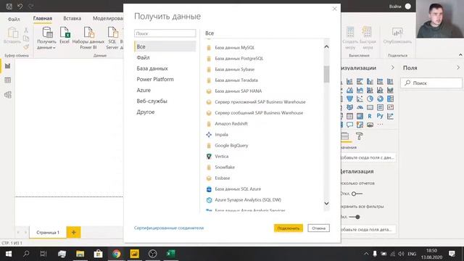464x261 pixels.
Task: Select Python (Py) visual
Action: click(380, 116)
